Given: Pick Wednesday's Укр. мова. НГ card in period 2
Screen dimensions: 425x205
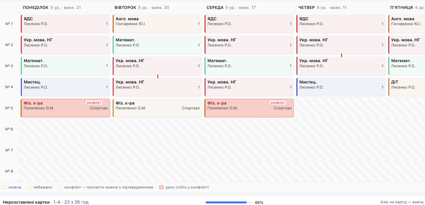Looking at the screenshot, I should (249, 45).
